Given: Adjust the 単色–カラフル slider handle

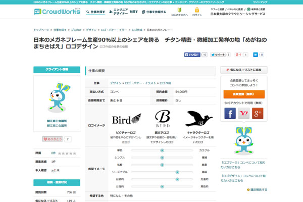Looking at the screenshot, I should (x=162, y=150).
